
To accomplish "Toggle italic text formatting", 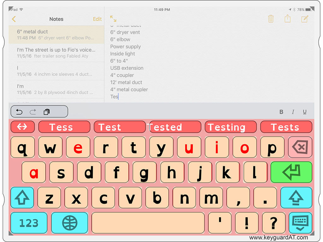I will (x=293, y=112).
